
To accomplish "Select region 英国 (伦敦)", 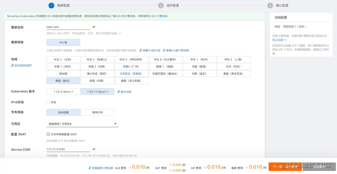I will (x=97, y=81).
